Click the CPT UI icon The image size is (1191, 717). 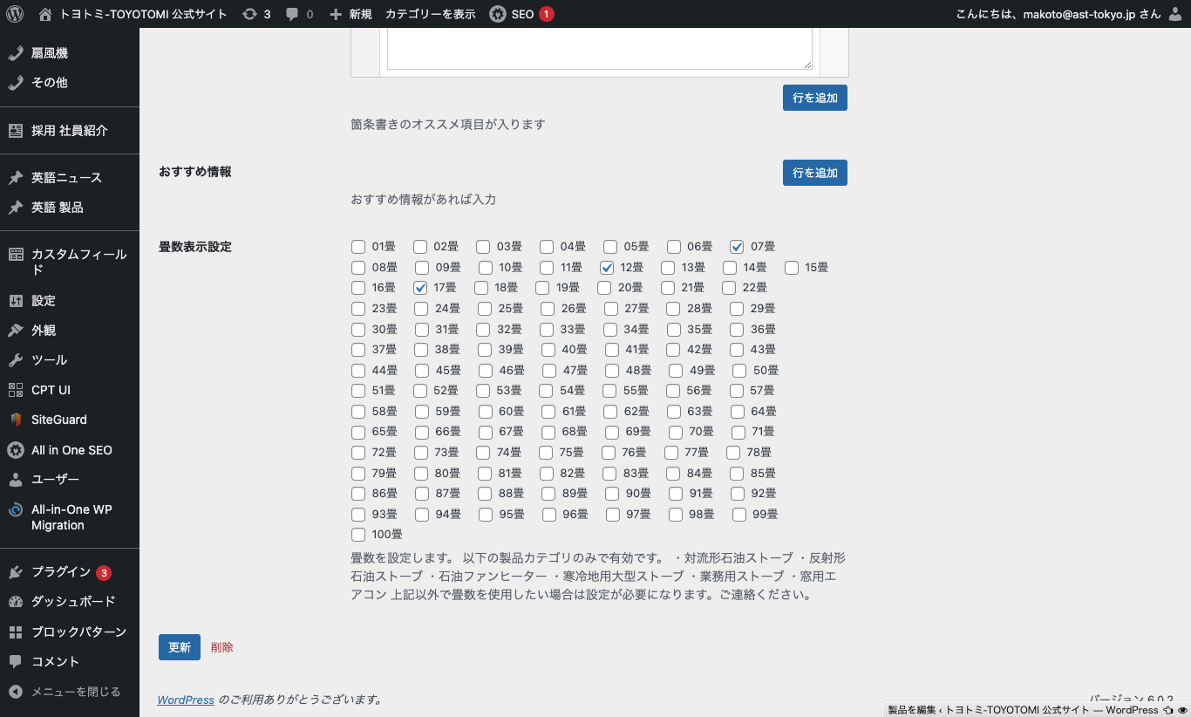pyautogui.click(x=16, y=390)
